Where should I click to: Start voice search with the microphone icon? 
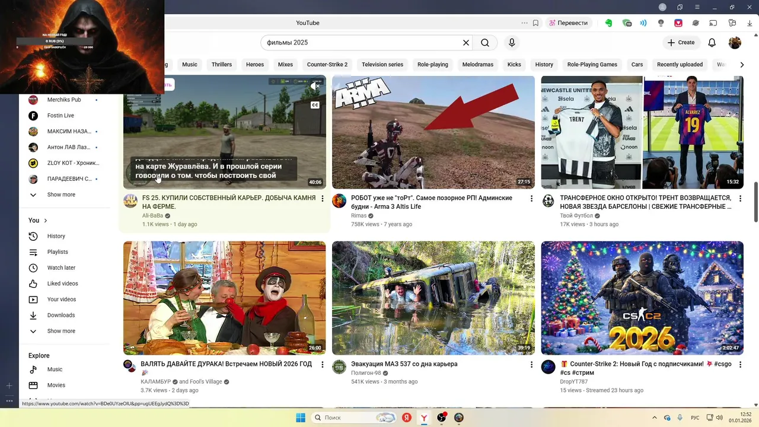point(512,43)
